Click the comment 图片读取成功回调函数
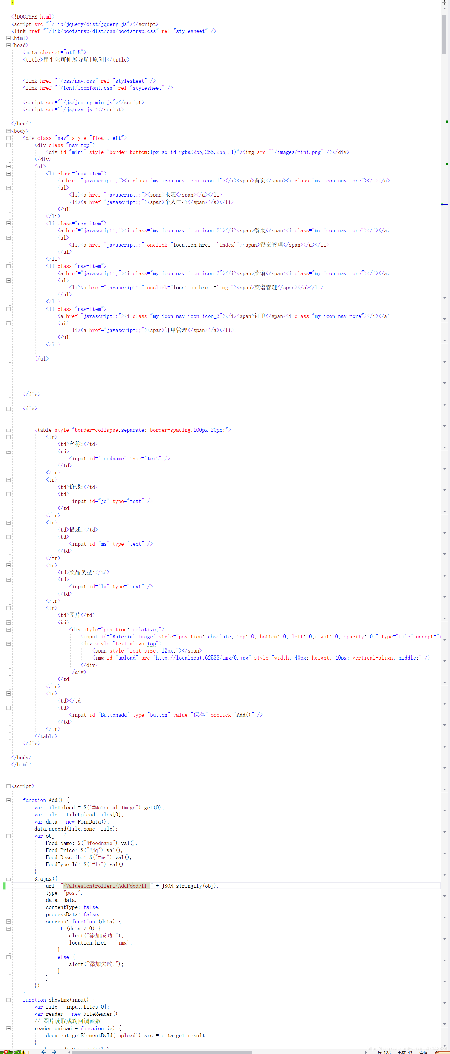Image resolution: width=450 pixels, height=1054 pixels. [67, 1021]
